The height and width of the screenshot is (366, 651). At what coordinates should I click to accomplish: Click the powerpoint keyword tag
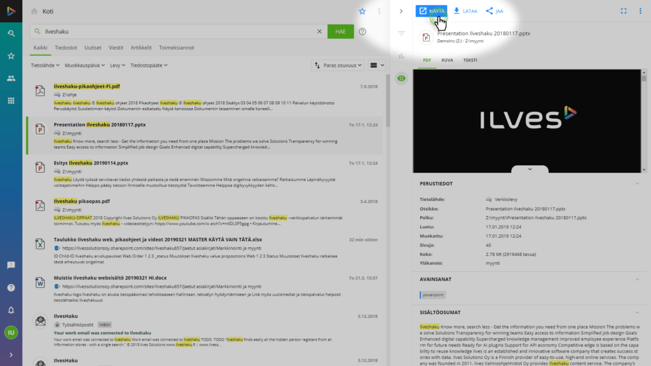tap(432, 295)
